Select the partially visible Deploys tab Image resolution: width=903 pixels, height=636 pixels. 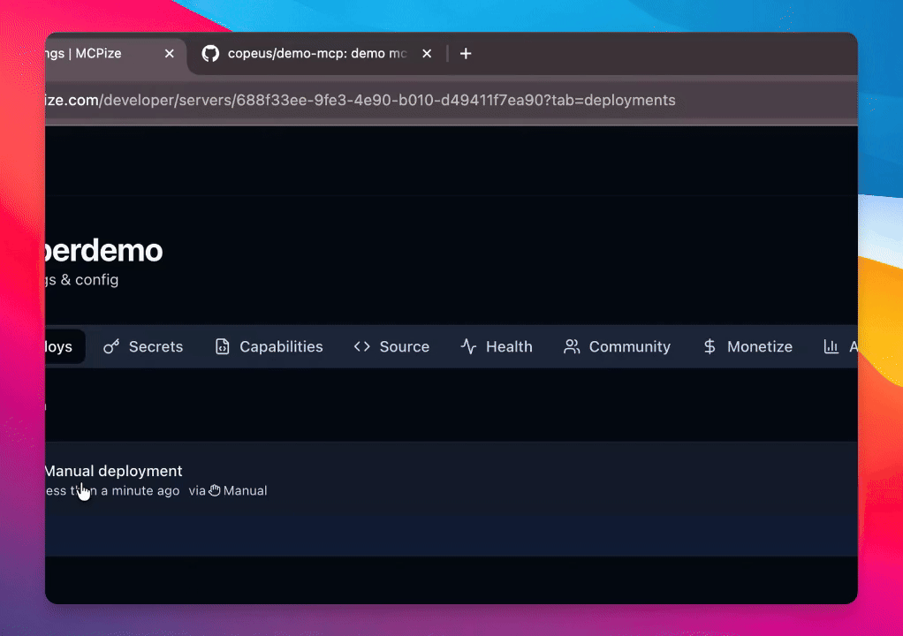tap(65, 346)
